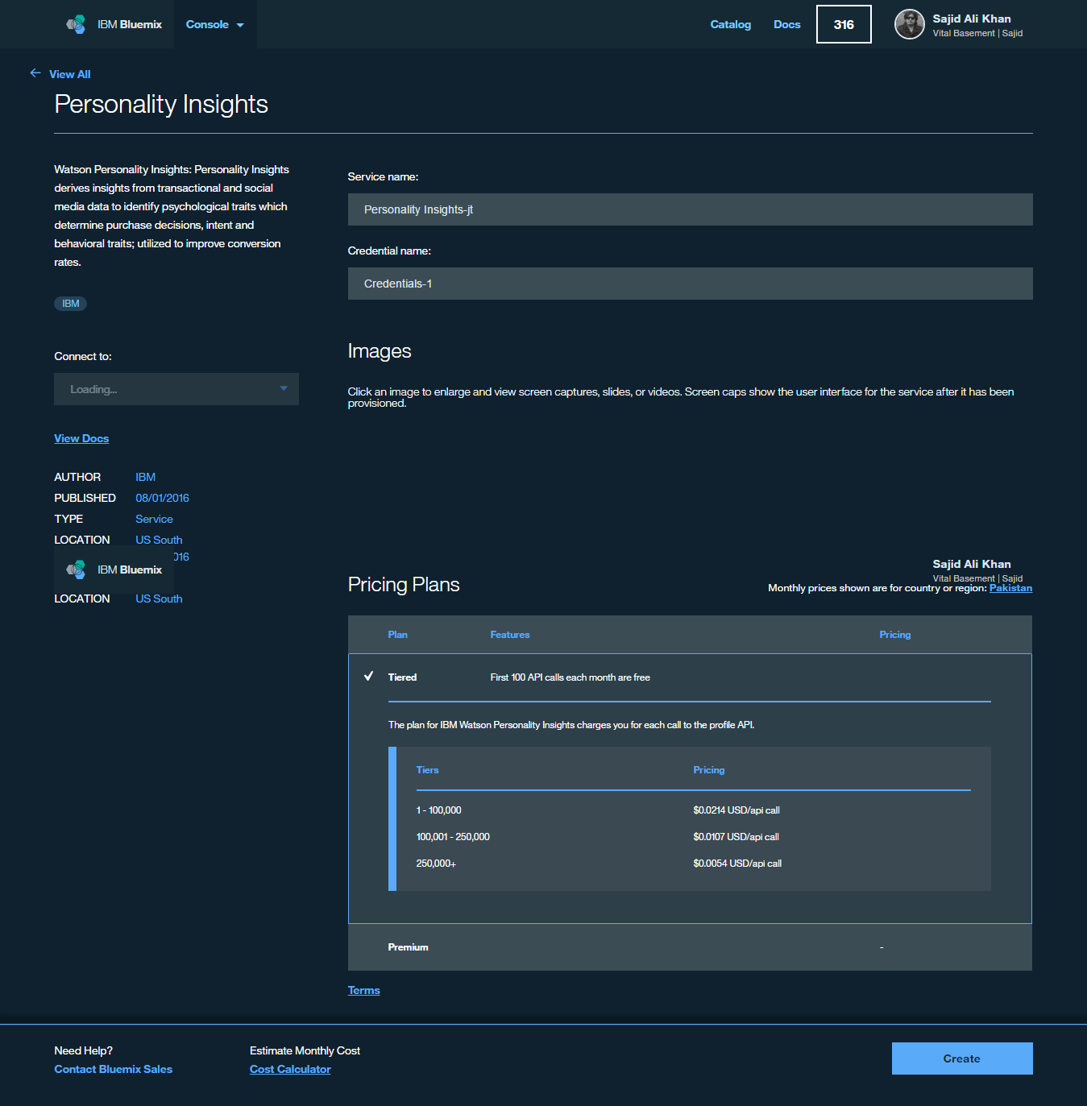1087x1106 pixels.
Task: Open the Cost Calculator link
Action: (290, 1069)
